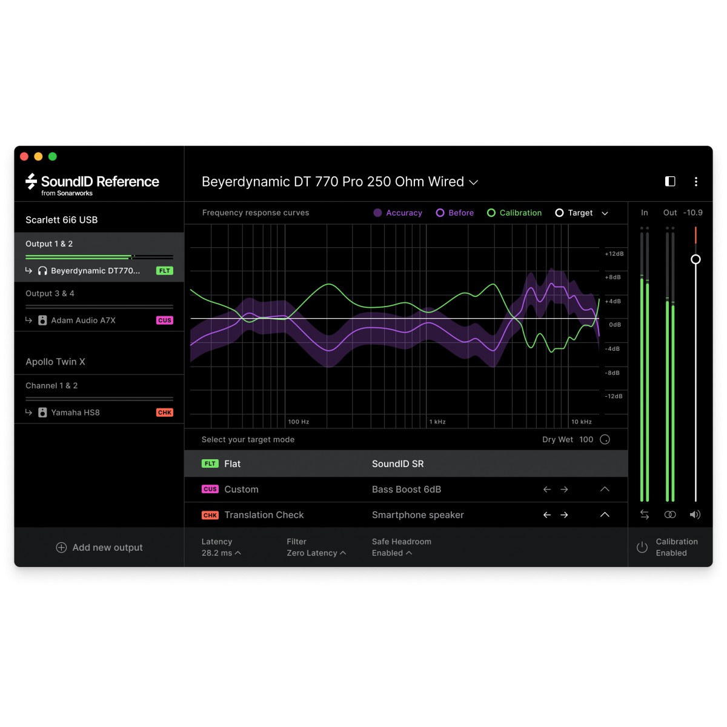Image resolution: width=727 pixels, height=727 pixels.
Task: Open the Target curves dropdown
Action: (605, 213)
